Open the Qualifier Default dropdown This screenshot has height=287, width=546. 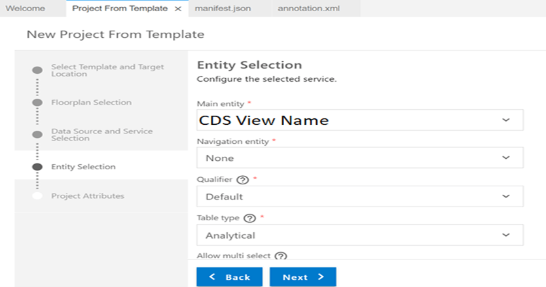[x=359, y=197]
